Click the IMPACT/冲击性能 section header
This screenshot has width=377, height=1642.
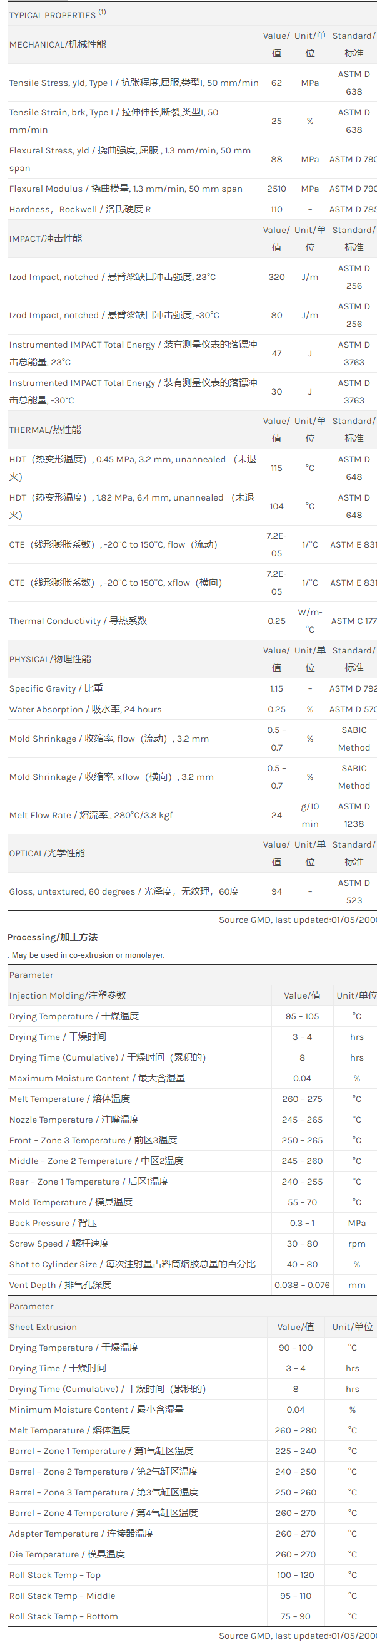46,239
